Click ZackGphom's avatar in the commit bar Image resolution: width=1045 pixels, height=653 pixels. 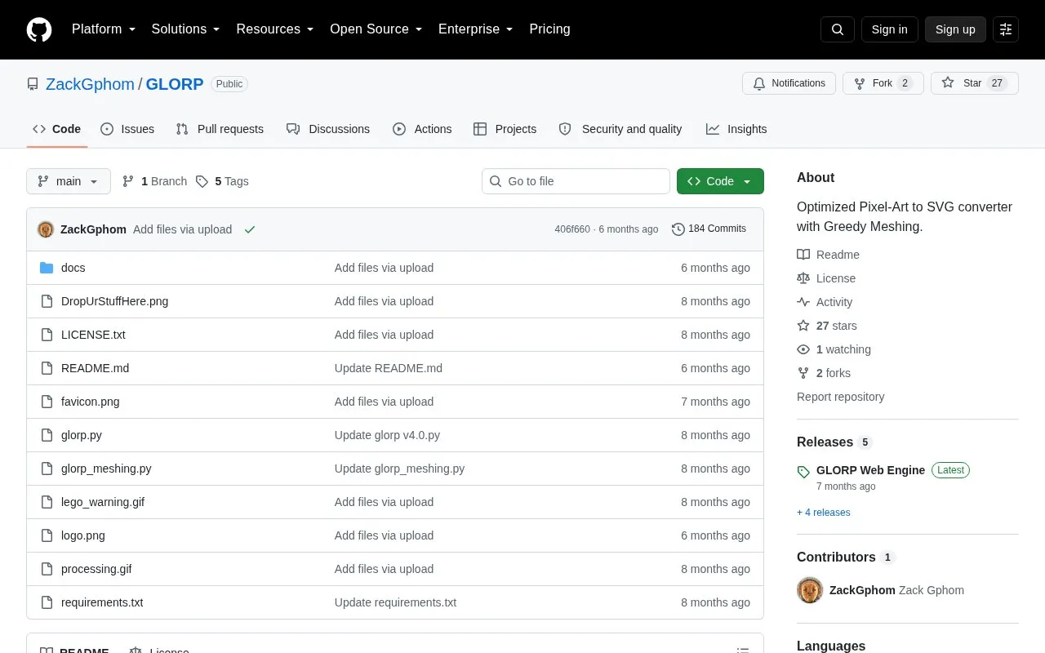46,229
